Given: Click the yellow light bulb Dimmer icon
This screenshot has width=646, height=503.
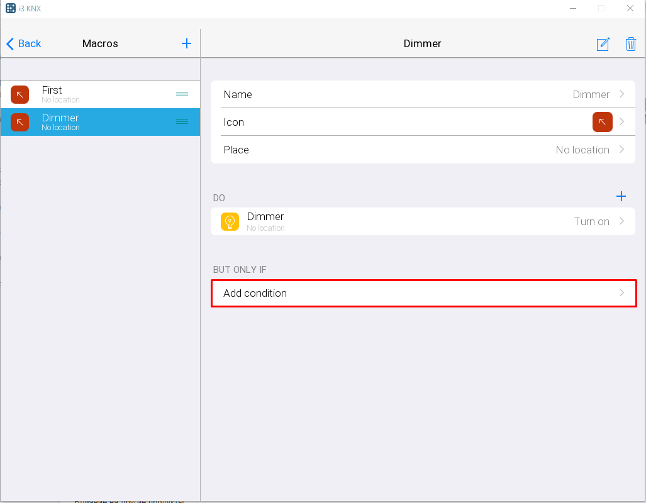Looking at the screenshot, I should coord(230,221).
